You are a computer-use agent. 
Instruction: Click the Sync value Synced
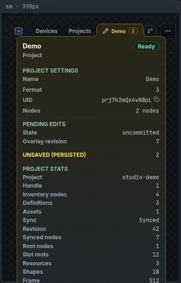pos(149,220)
